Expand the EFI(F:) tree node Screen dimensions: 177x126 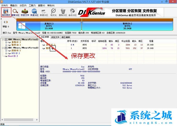(6, 53)
